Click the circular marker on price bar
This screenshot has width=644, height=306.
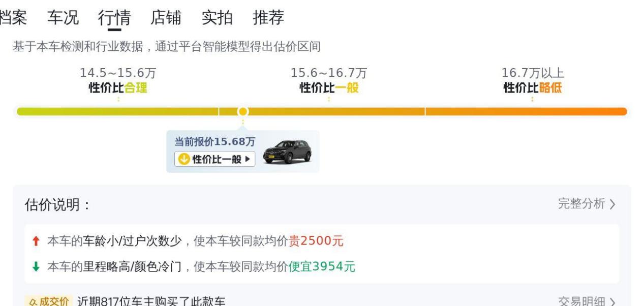click(243, 111)
